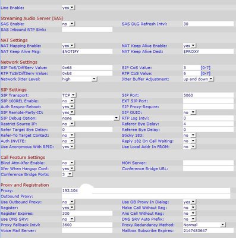The width and height of the screenshot is (236, 238).
Task: Open the Refer-To Target Contact dropdown
Action: 68,136
